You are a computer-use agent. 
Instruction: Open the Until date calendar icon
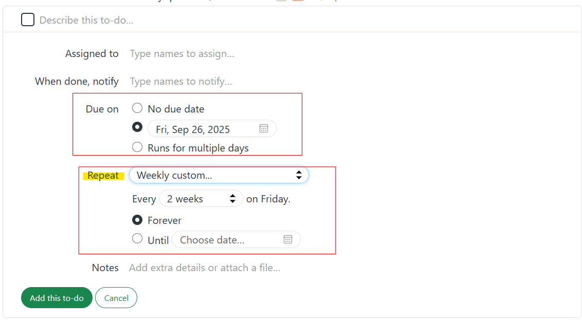288,239
